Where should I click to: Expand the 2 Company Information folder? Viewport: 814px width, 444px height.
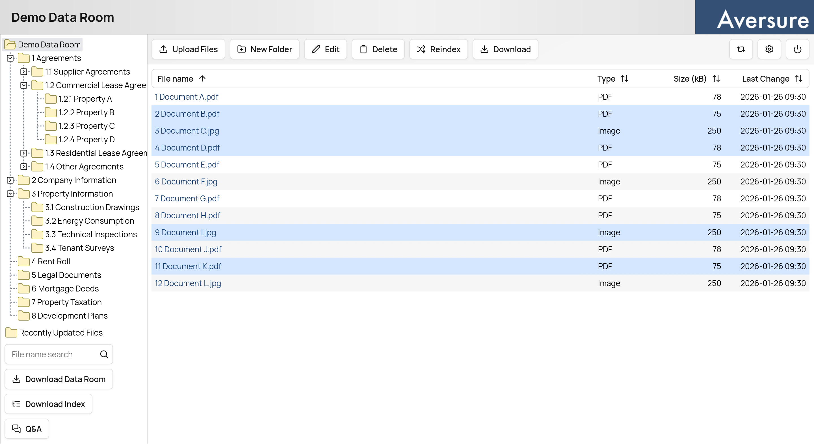(x=10, y=180)
